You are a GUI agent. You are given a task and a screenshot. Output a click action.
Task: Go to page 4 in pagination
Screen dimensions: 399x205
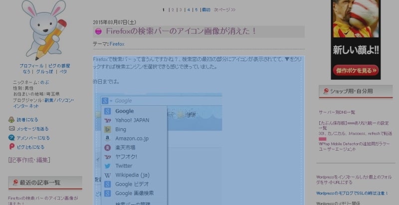189,10
